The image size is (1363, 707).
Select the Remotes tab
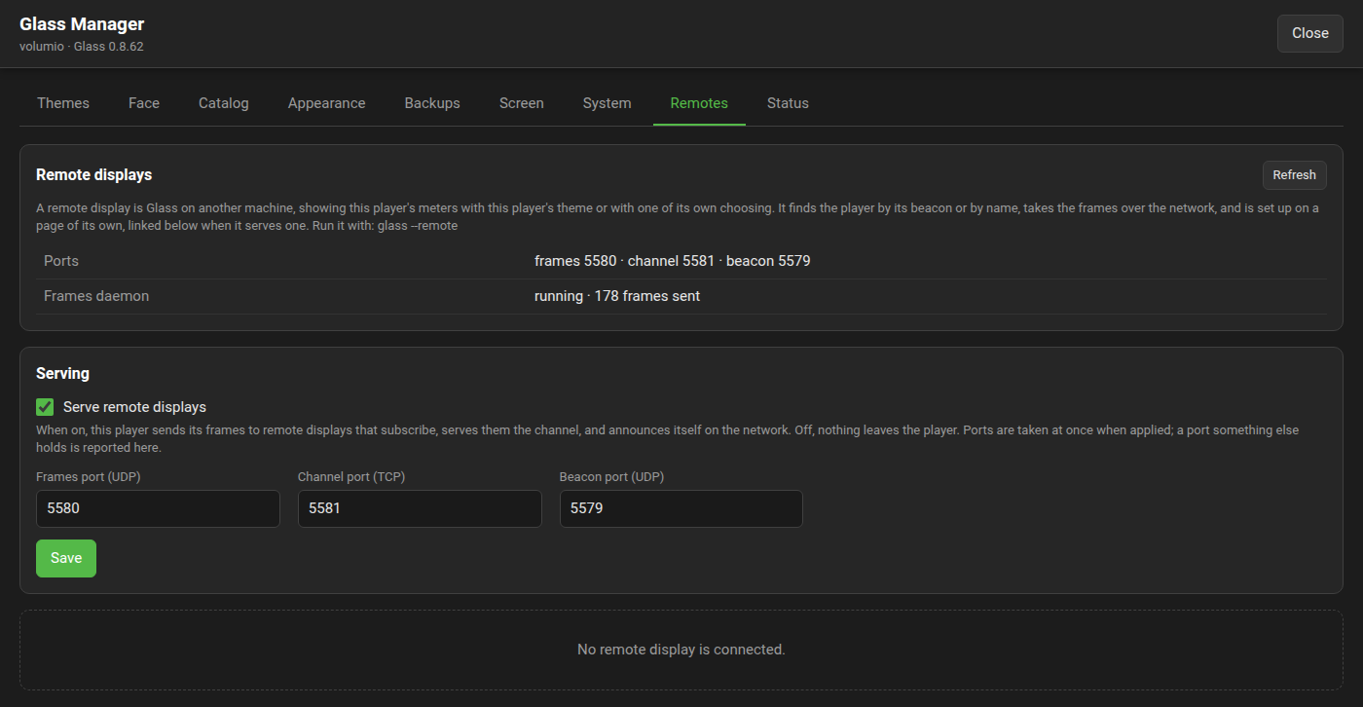click(699, 103)
